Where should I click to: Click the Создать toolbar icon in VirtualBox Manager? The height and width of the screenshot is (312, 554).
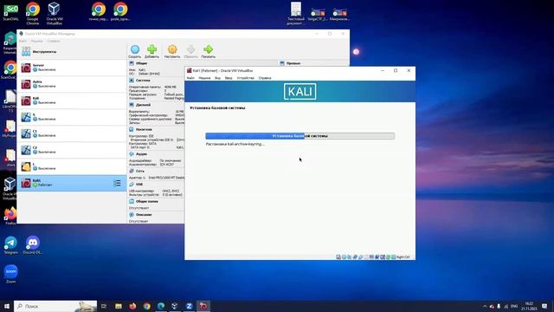tap(135, 51)
